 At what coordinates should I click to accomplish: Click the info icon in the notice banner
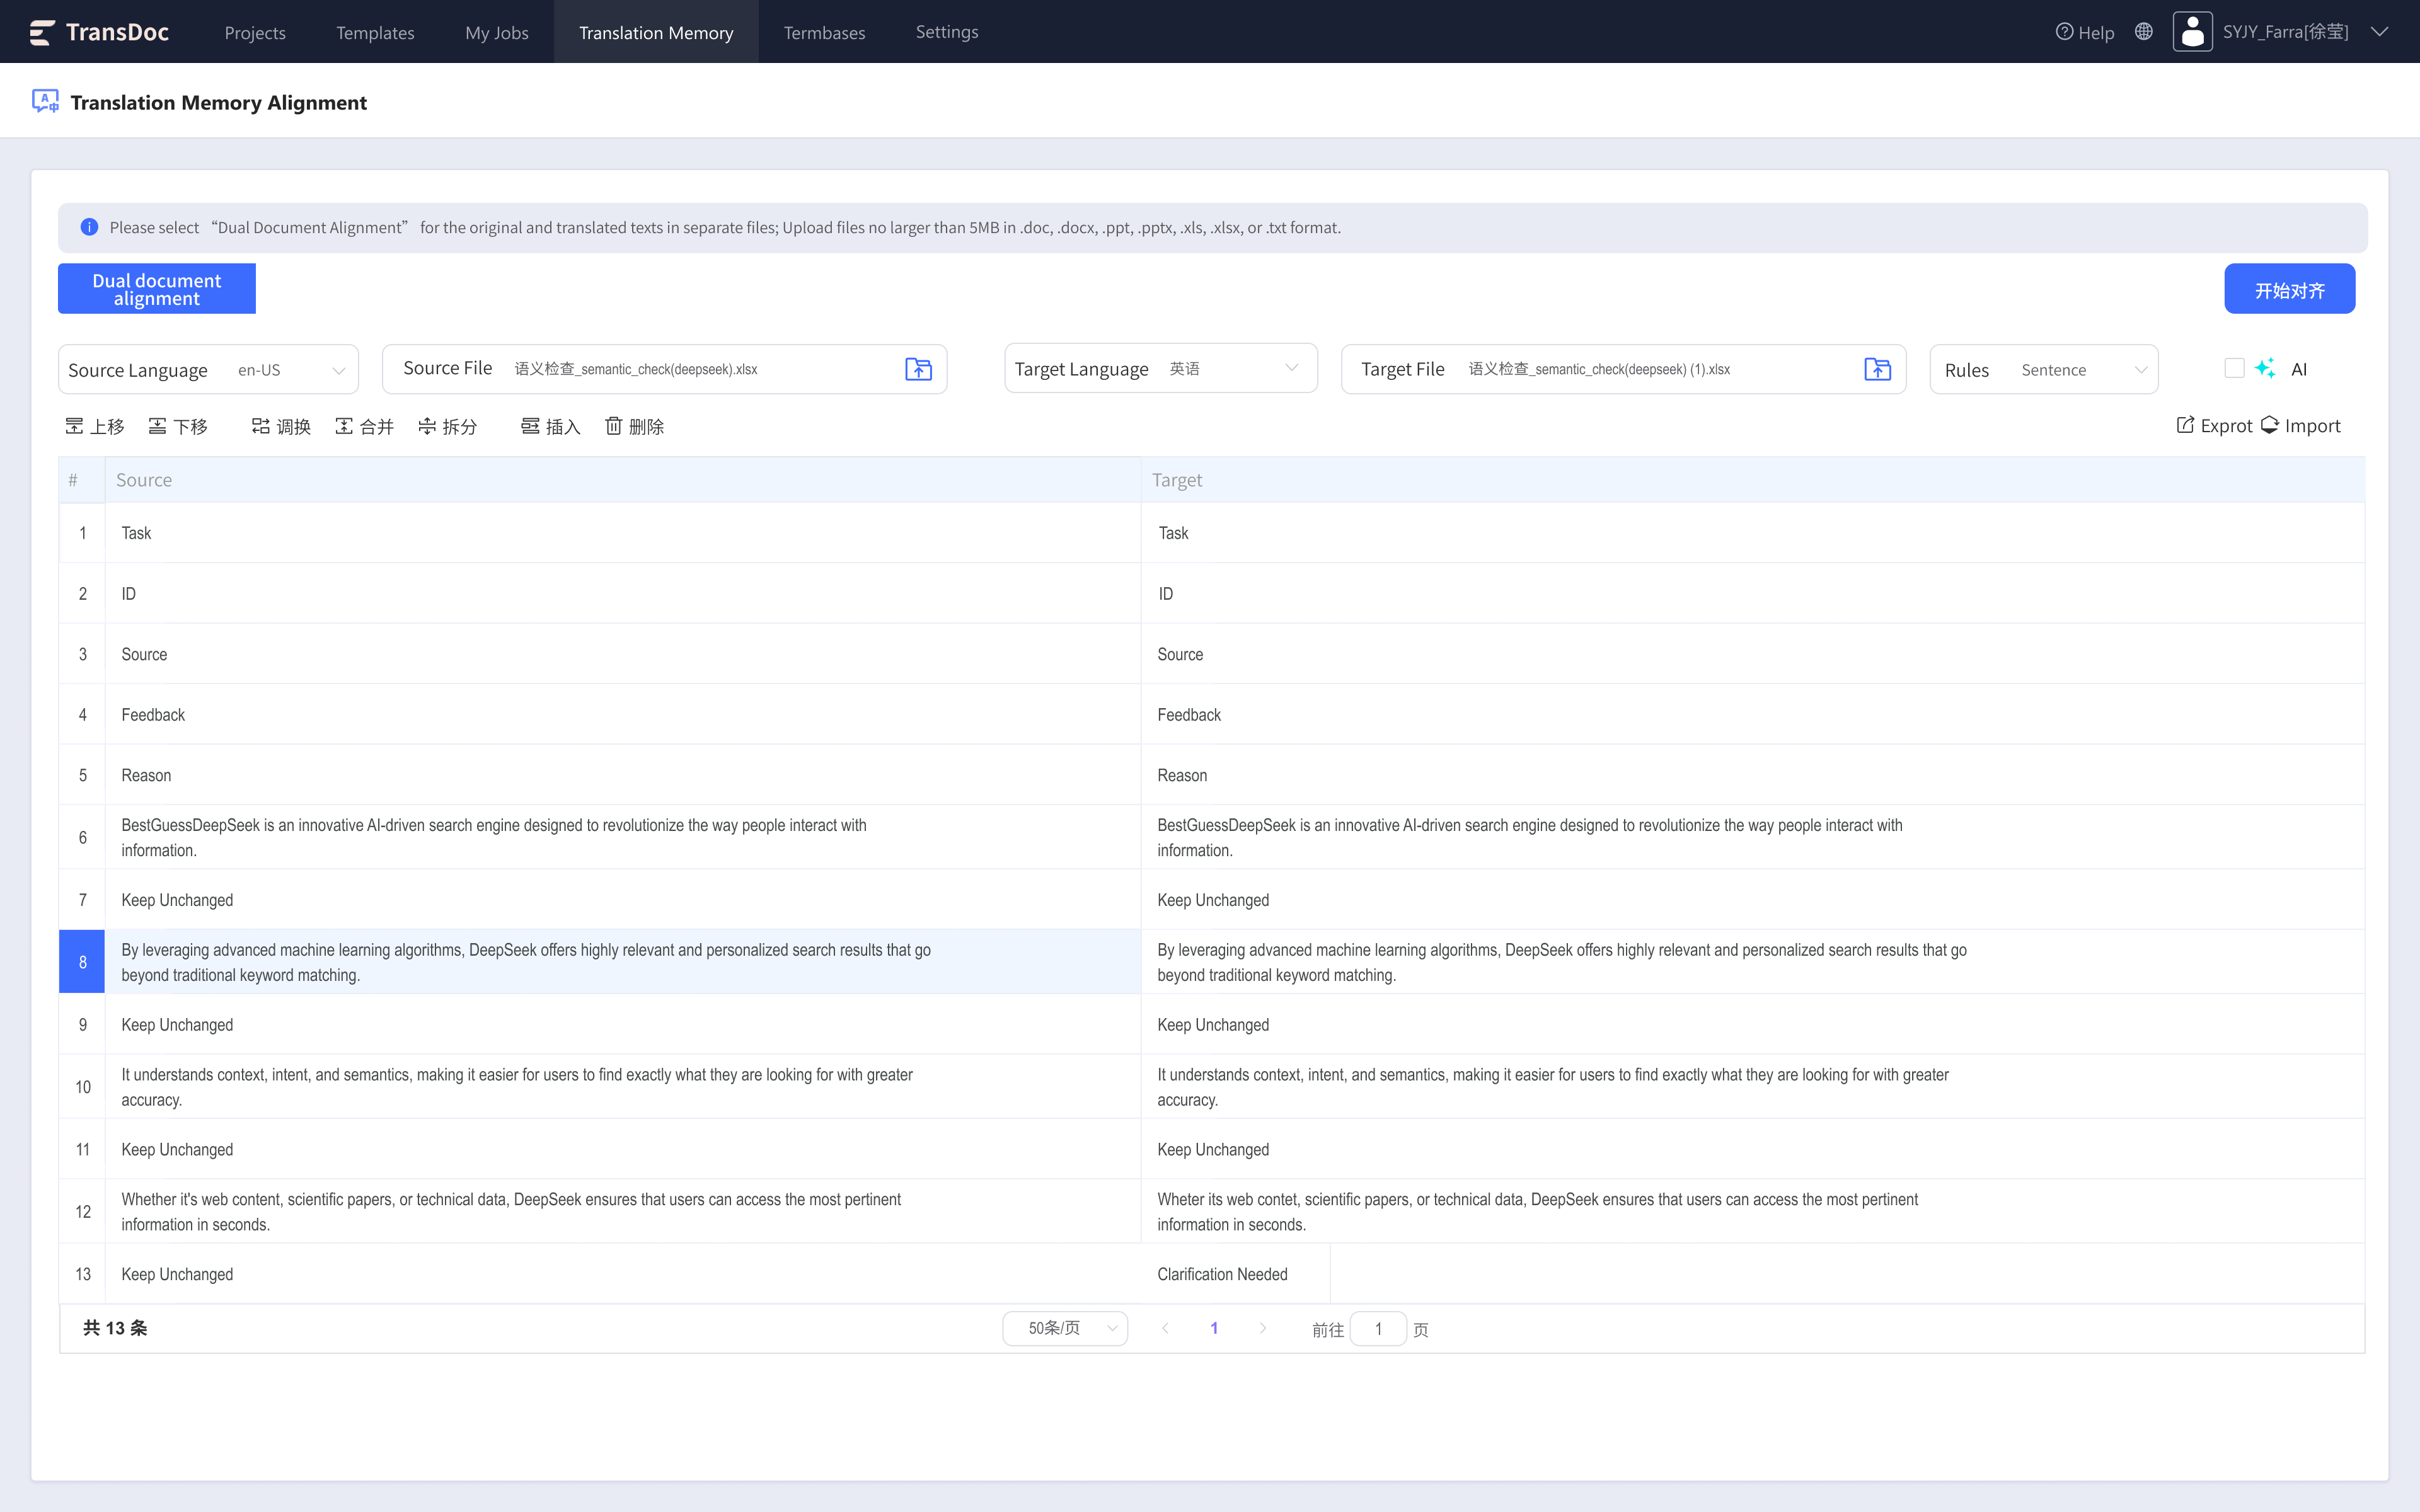pos(89,227)
